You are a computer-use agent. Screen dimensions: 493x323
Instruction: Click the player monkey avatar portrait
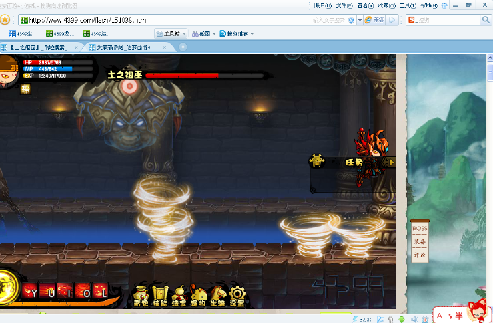click(9, 72)
